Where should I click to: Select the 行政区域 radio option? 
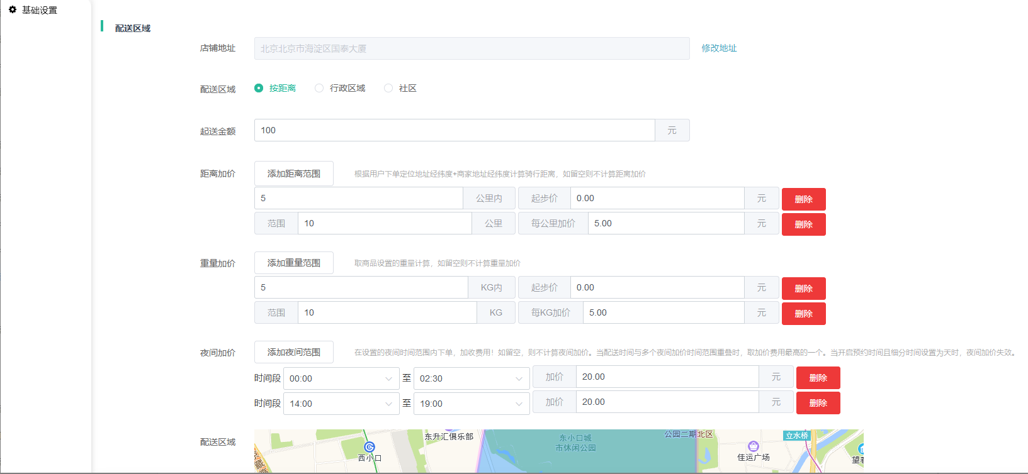[x=319, y=88]
